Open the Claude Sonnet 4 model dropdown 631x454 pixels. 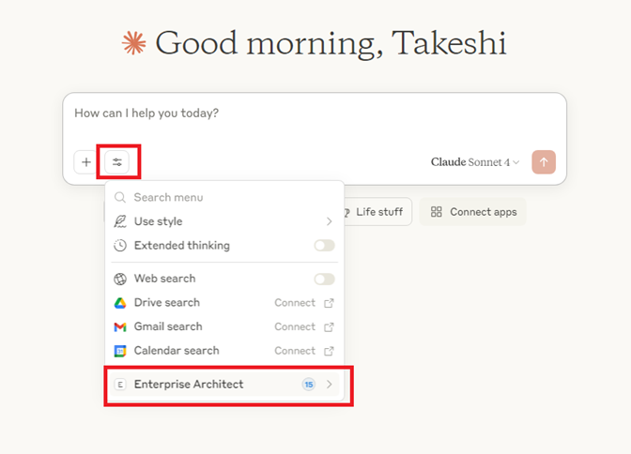tap(475, 162)
